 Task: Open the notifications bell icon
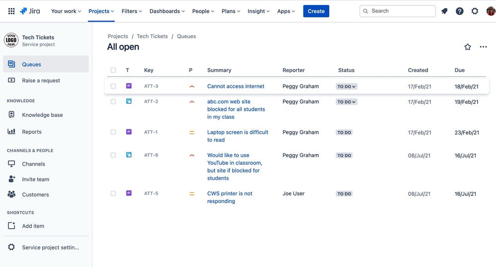click(x=444, y=11)
